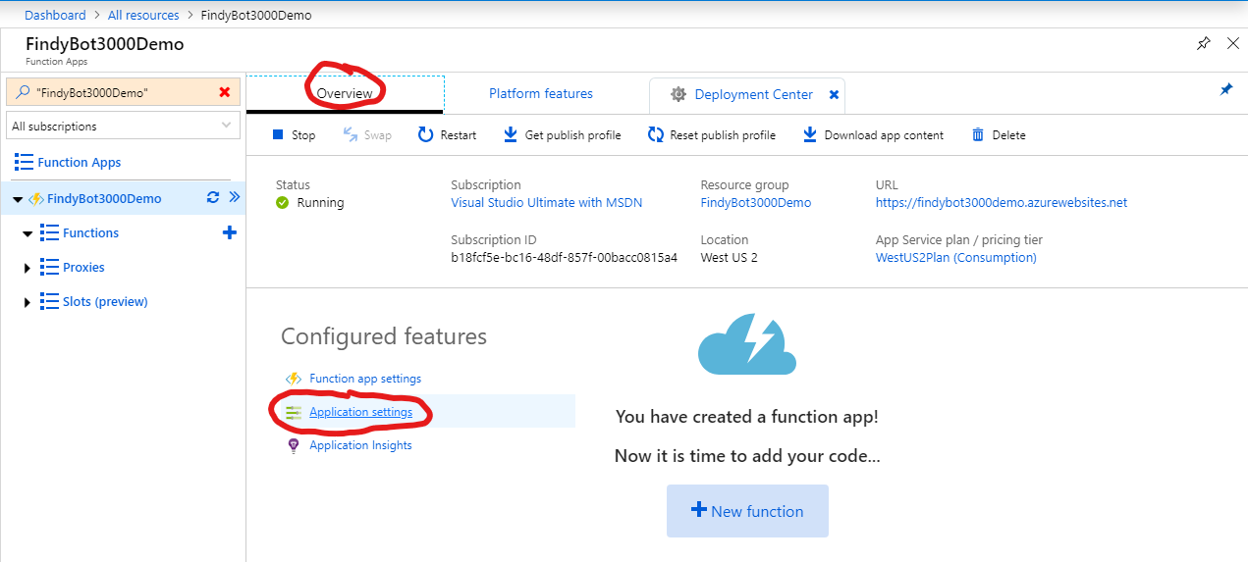Screen dimensions: 1248x562
Task: Add a new function with plus icon
Action: pos(230,232)
